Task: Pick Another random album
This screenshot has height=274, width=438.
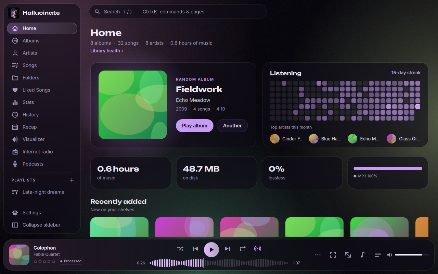Action: [x=232, y=126]
